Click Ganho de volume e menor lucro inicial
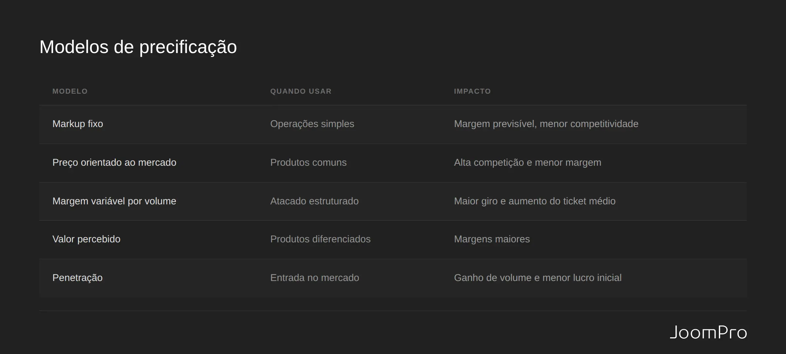 pyautogui.click(x=538, y=278)
